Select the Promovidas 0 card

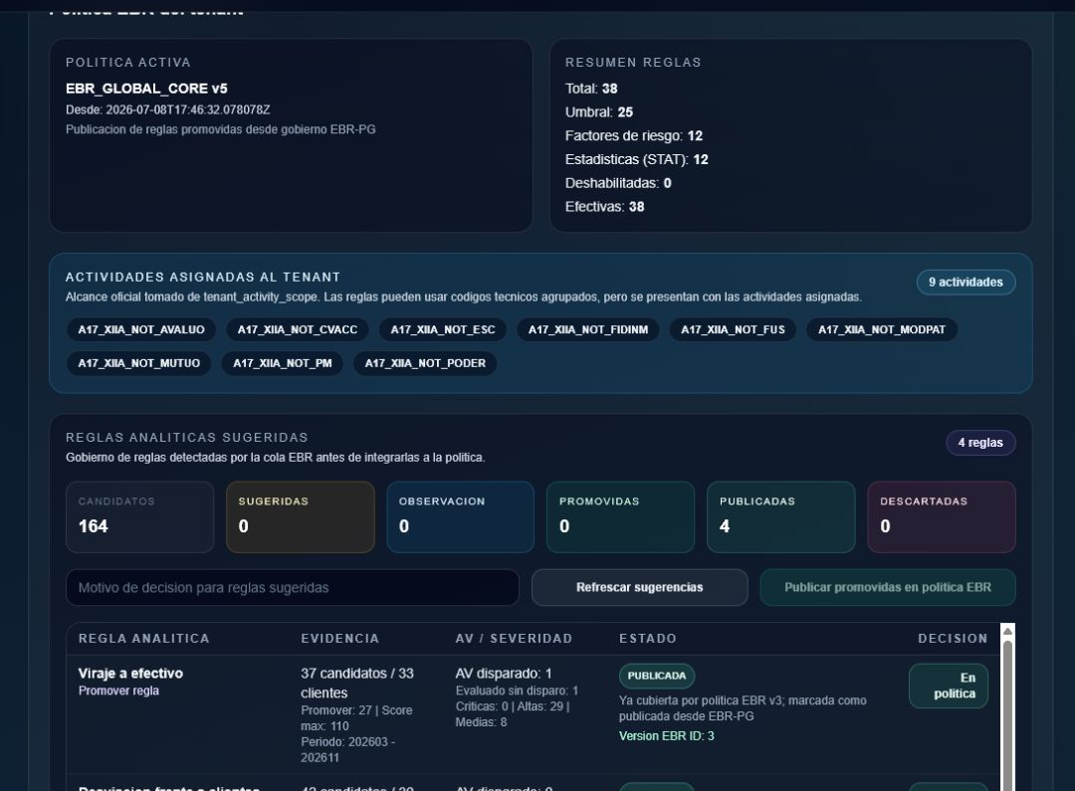pos(620,516)
